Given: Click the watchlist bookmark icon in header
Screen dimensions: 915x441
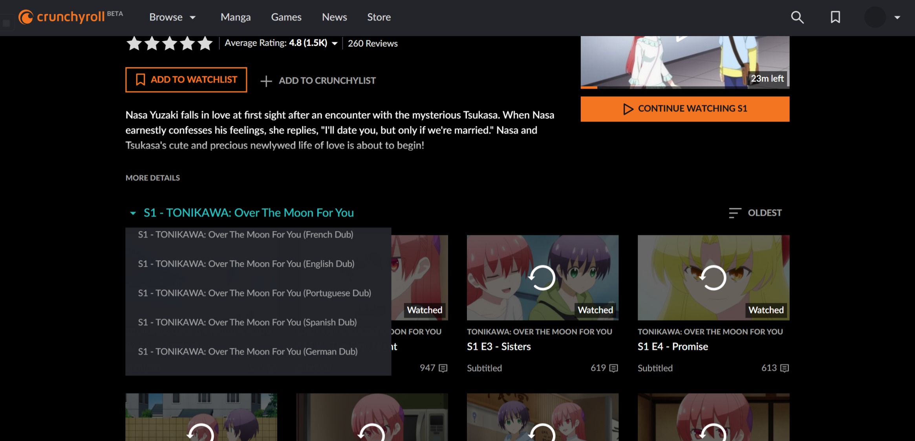Looking at the screenshot, I should click(835, 17).
